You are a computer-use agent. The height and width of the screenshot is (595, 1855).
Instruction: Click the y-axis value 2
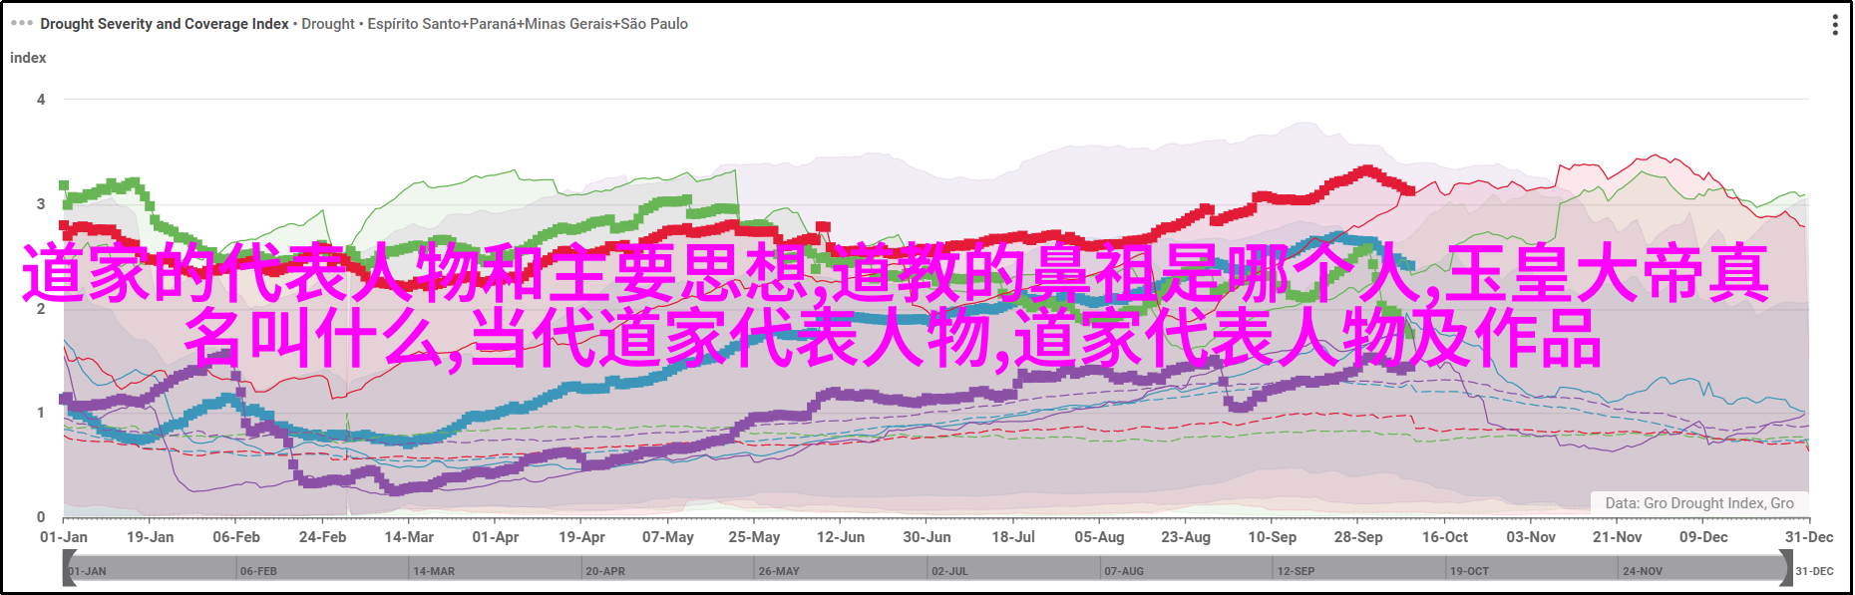click(41, 309)
